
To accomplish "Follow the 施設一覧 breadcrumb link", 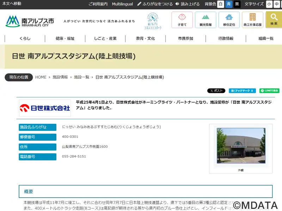I will [81, 77].
